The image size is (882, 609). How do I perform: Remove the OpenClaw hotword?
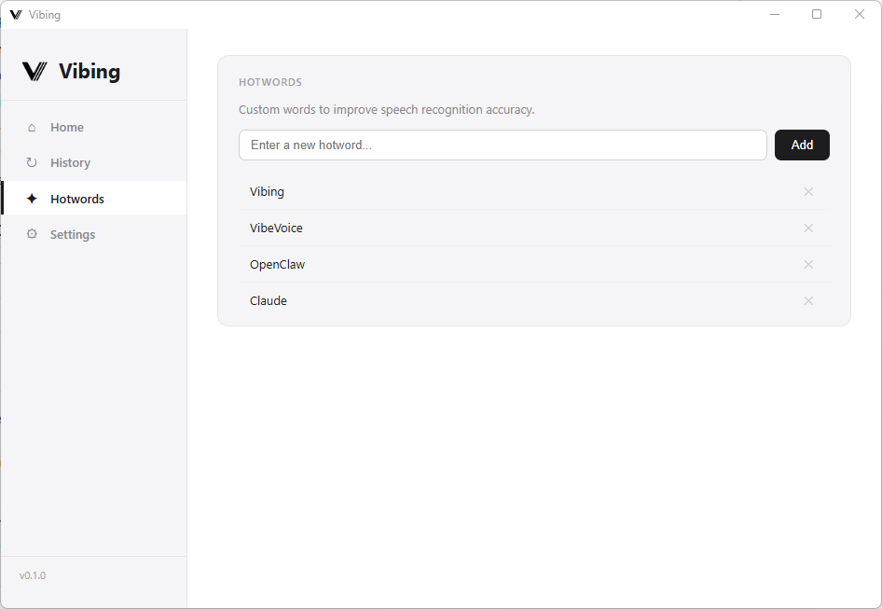coord(808,264)
